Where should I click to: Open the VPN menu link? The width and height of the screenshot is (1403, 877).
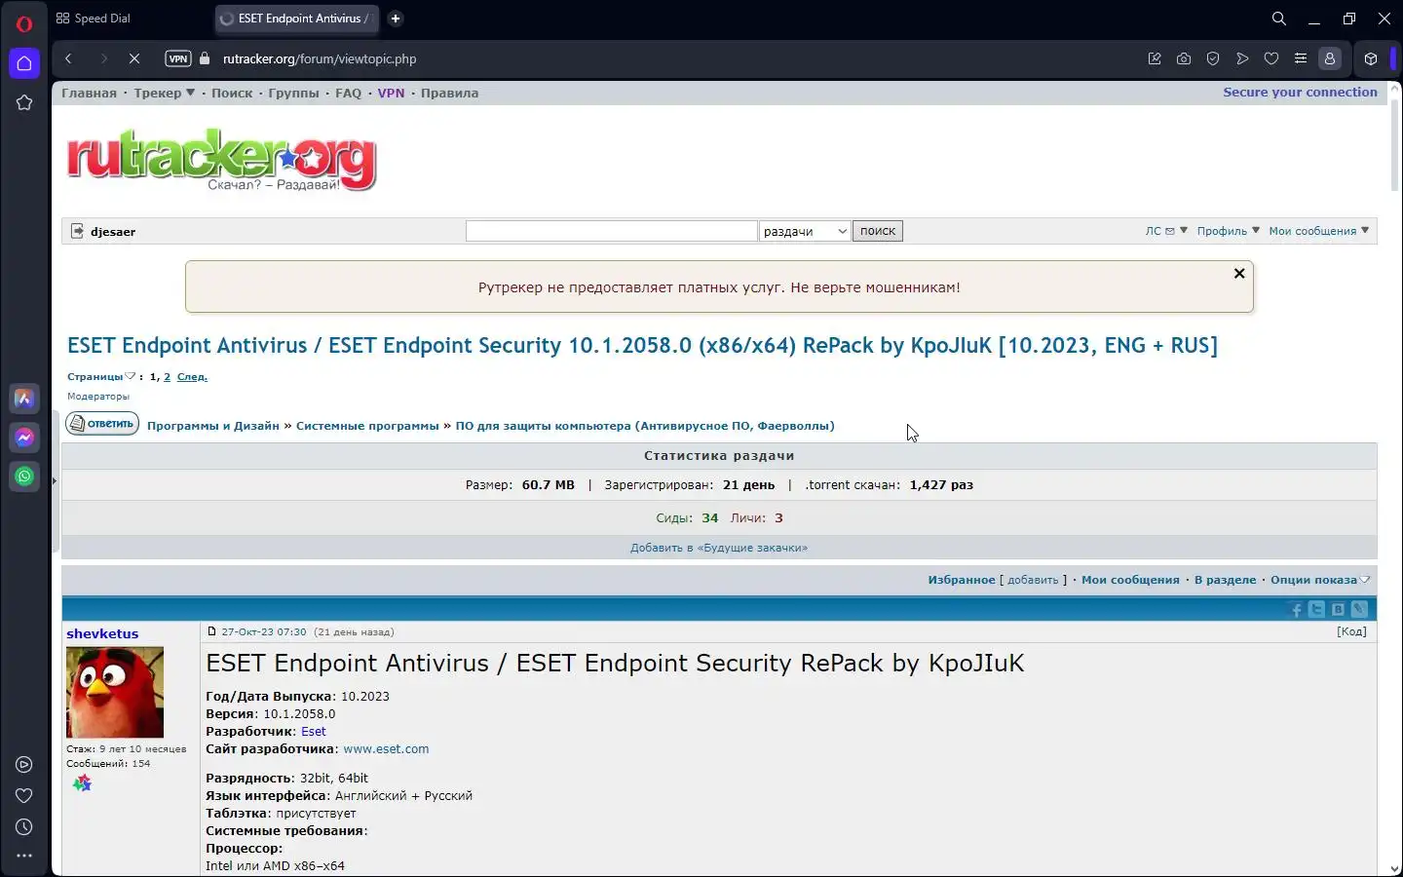pyautogui.click(x=391, y=94)
